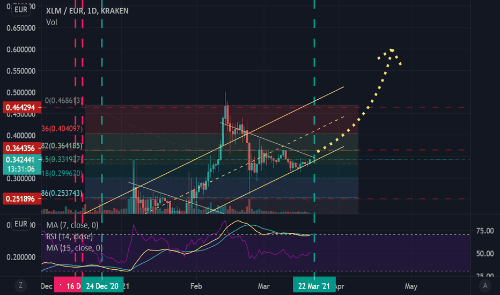Viewport: 500px width, 295px height.
Task: Select the MA (7, close, 0) indicator legend
Action: [x=72, y=225]
